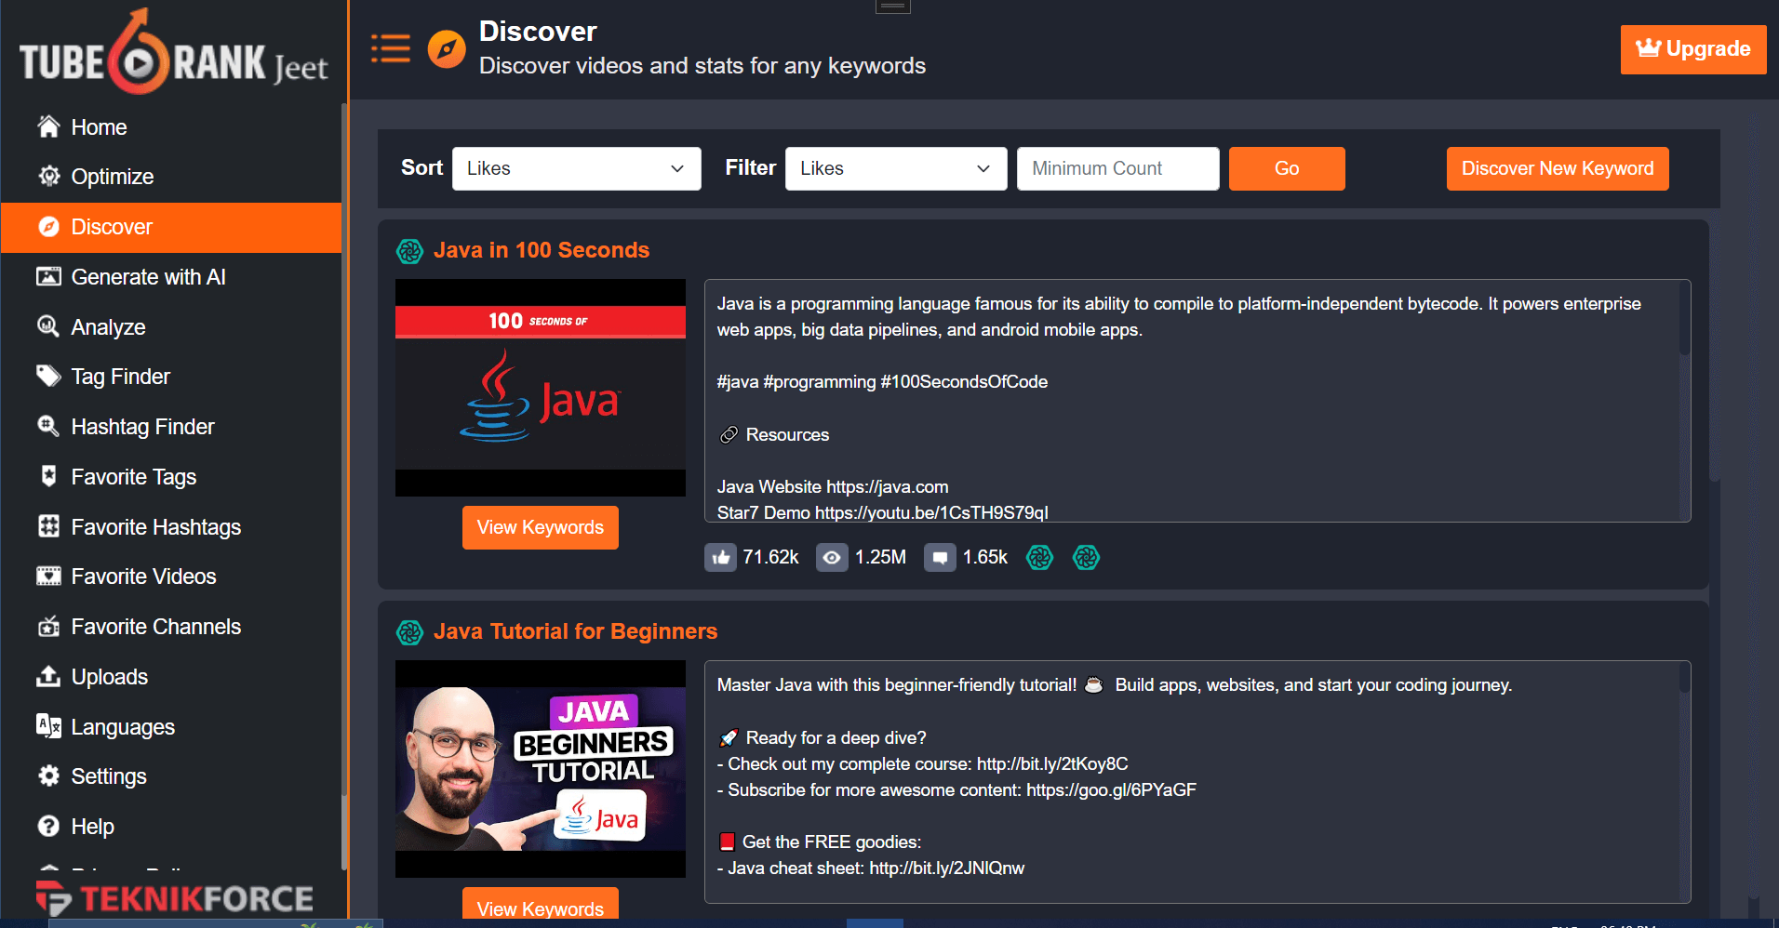Open the Filter dropdown showing Likes
The image size is (1779, 928).
tap(896, 168)
